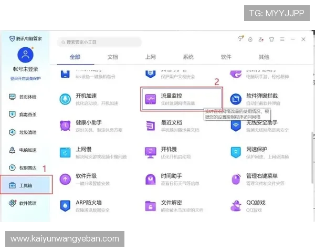The image size is (315, 252).
Task: Click the tool list vertical scrollbar
Action: click(313, 157)
